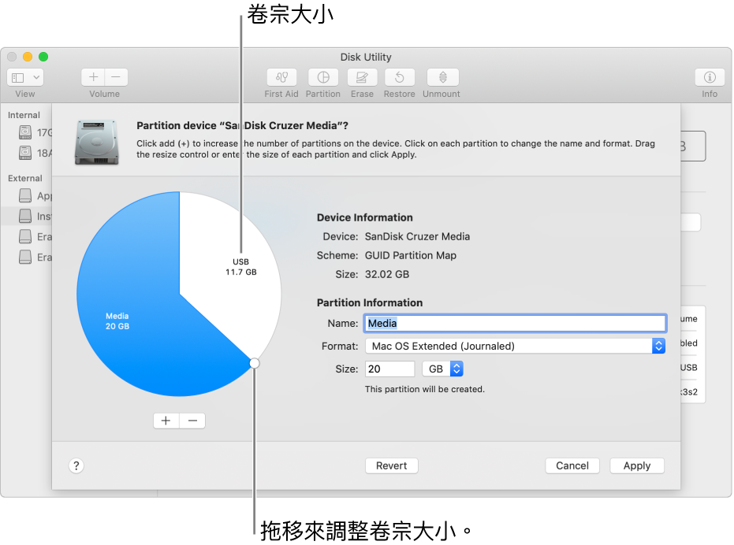Click the Device name SanDisk Cruzer Media text
The image size is (734, 545).
tap(417, 237)
